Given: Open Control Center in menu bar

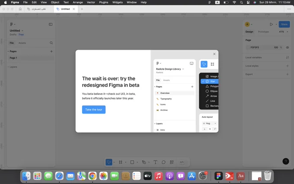Looking at the screenshot, I should (248, 3).
